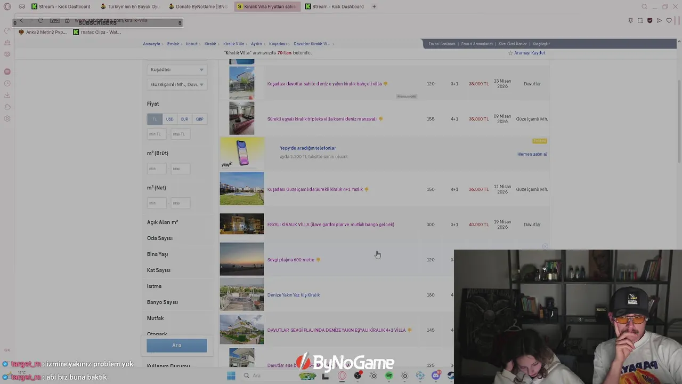Click the pin icon in browser toolbar
This screenshot has height=384, width=682.
point(630,20)
